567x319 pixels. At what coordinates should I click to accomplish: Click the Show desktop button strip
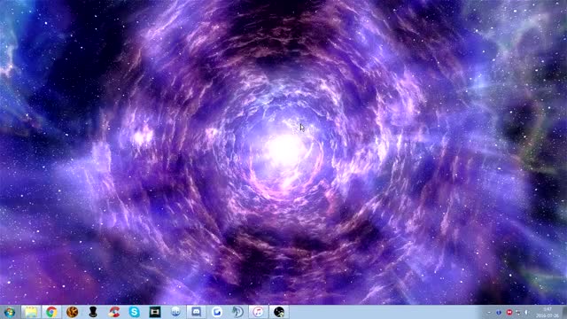[x=564, y=312]
